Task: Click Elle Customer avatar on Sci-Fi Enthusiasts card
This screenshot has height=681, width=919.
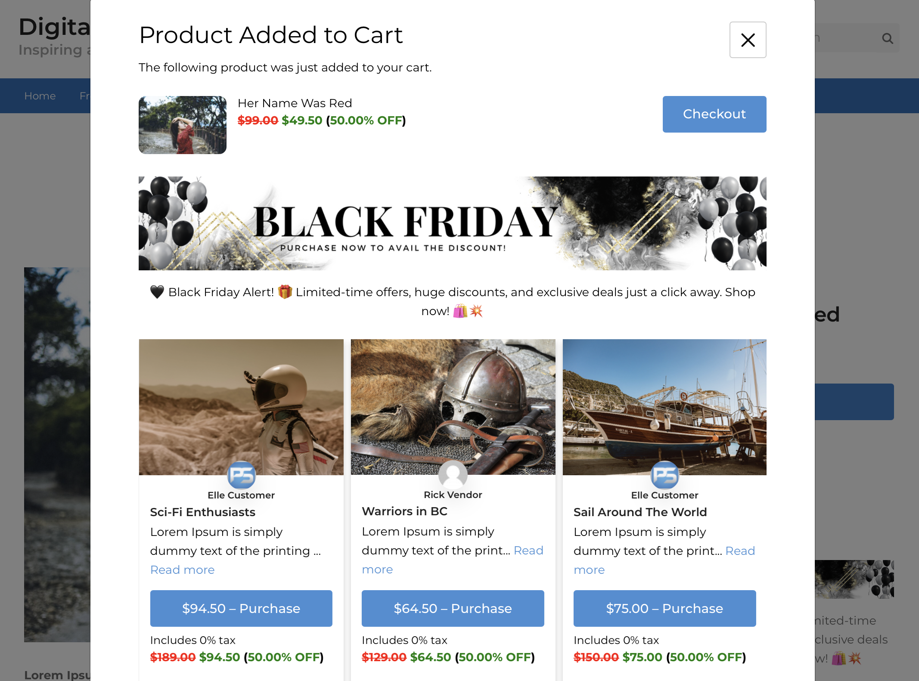Action: (x=242, y=475)
